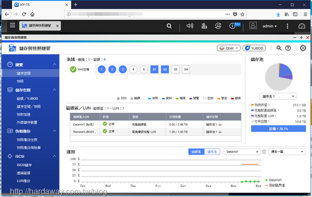Collapse the iSCSI sidebar section

pos(55,157)
